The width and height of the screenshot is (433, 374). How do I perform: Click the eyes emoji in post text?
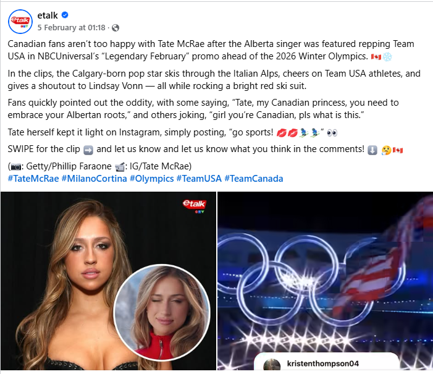pyautogui.click(x=332, y=133)
